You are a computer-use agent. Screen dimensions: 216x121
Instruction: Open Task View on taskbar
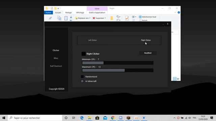pos(74,118)
